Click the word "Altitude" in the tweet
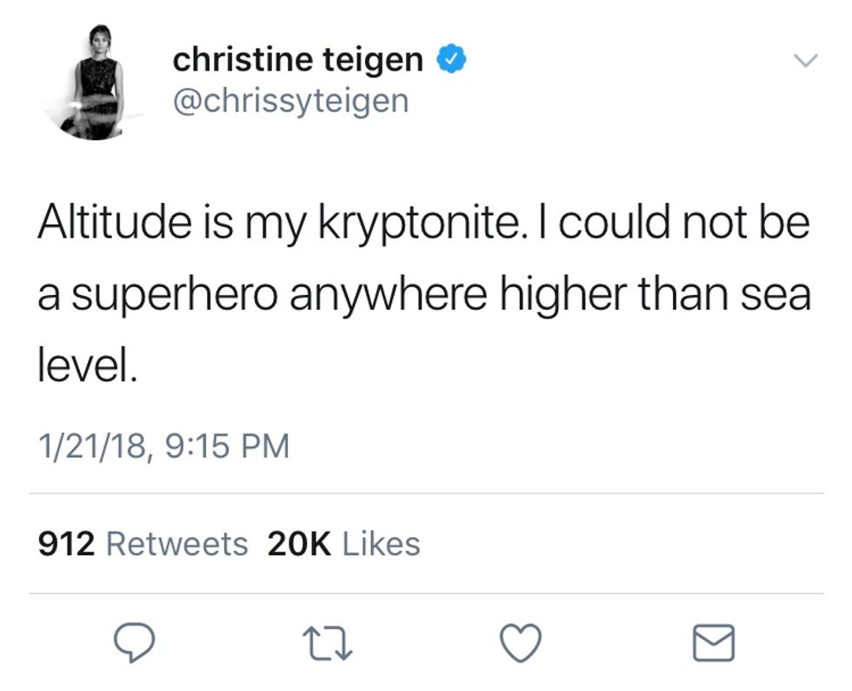 114,225
